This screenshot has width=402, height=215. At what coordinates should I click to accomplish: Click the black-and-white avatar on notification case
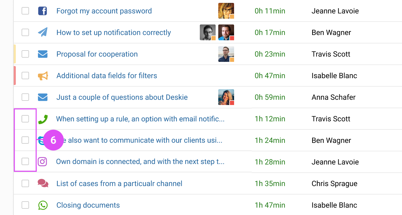[208, 32]
